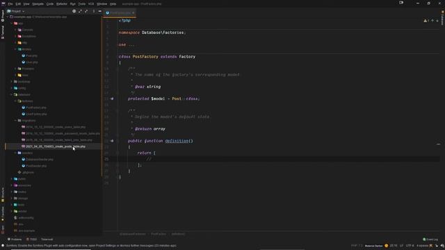Click the PostFactory.php file icon in the tree
Screen dimensions: 445x250
(24, 108)
